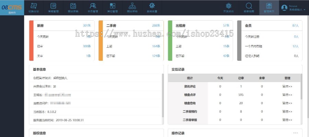
Task: Expand the house account dropdown arrow
Action: 305,10
